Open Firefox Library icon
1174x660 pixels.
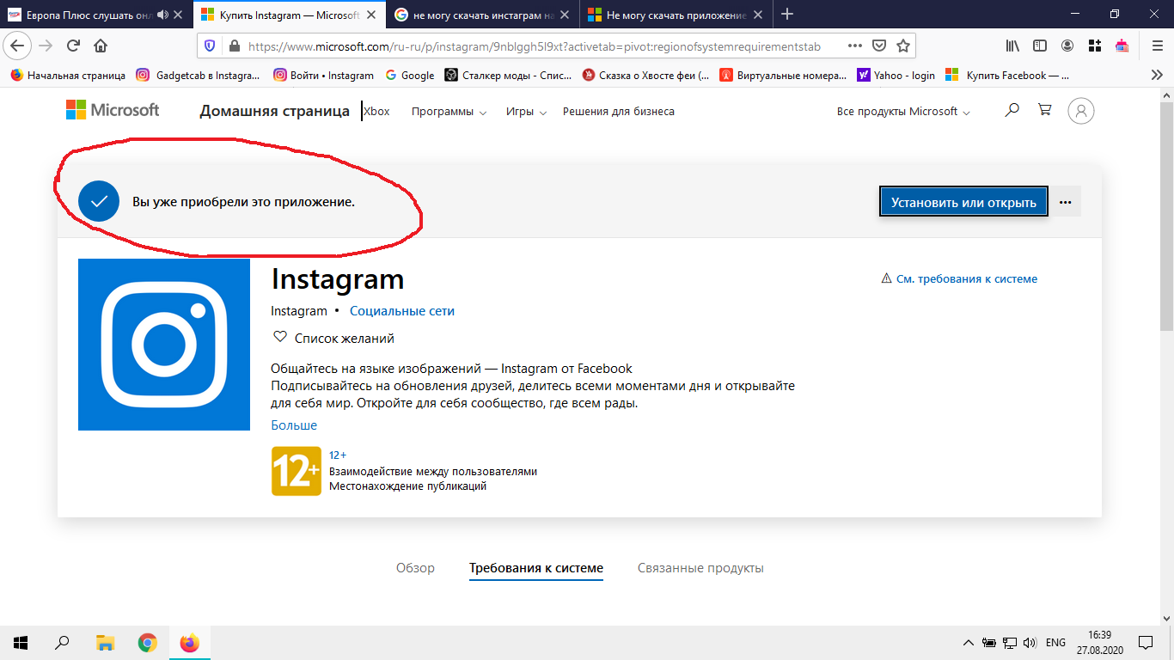click(1014, 46)
